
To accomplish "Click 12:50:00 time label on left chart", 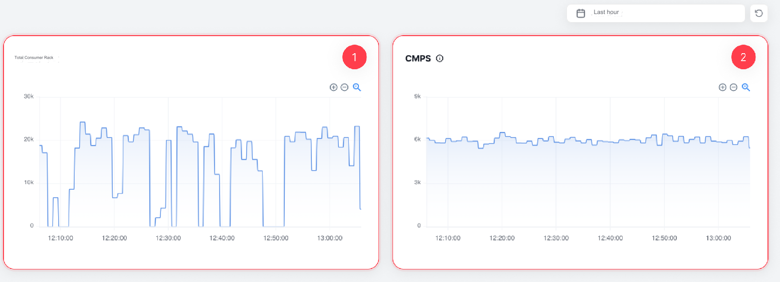I will (276, 238).
